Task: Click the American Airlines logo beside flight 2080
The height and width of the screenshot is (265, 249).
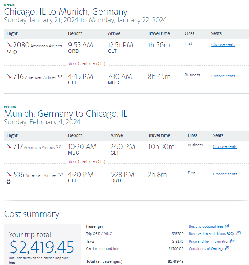Action: point(9,45)
